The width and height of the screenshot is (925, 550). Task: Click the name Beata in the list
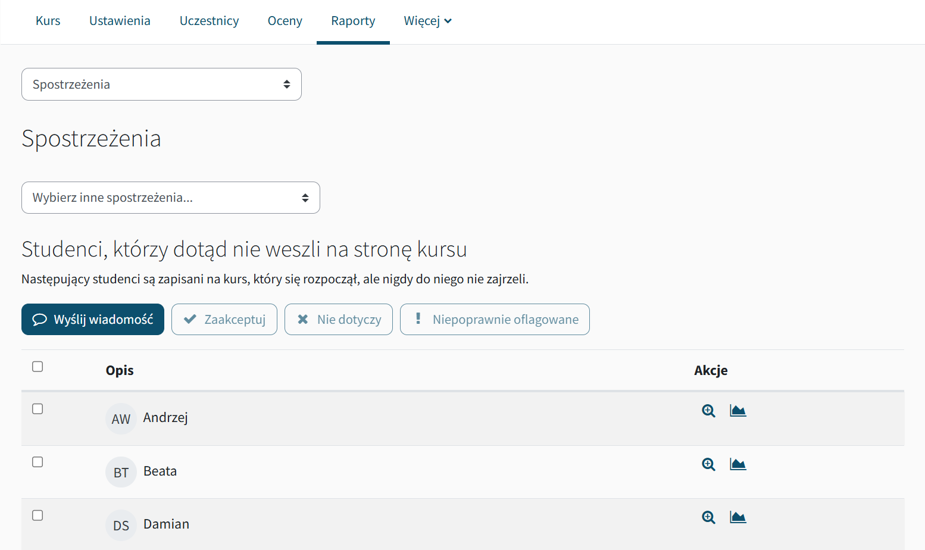(160, 471)
